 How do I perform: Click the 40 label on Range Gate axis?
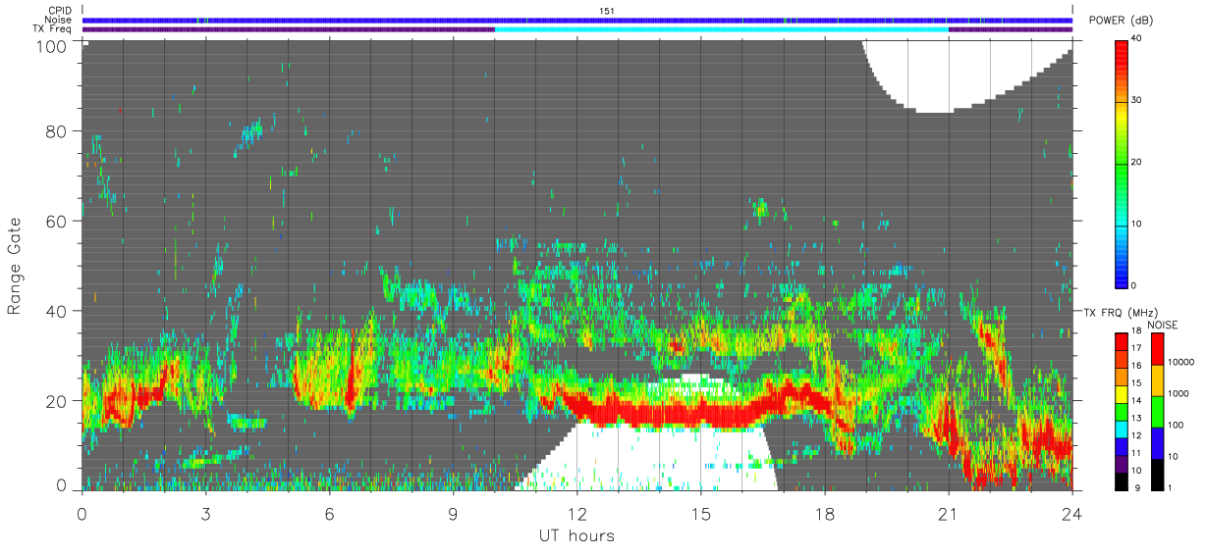click(57, 311)
